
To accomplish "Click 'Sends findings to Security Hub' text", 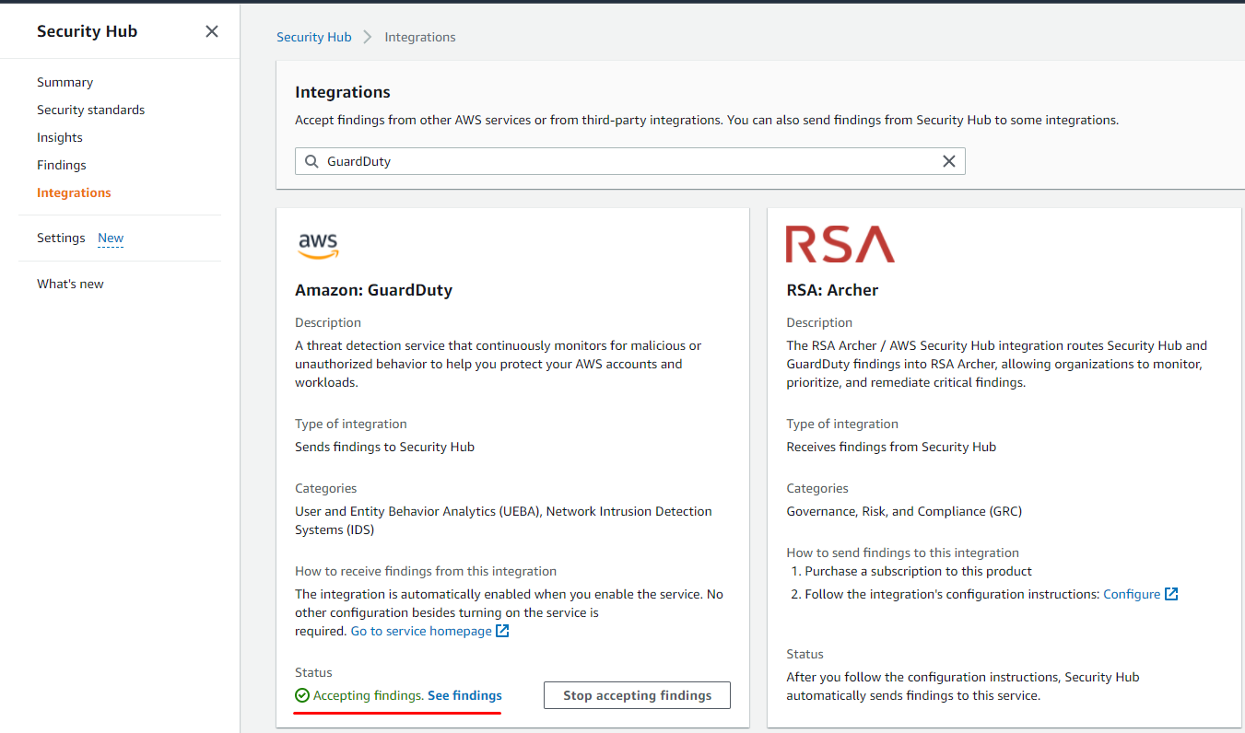I will tap(384, 447).
